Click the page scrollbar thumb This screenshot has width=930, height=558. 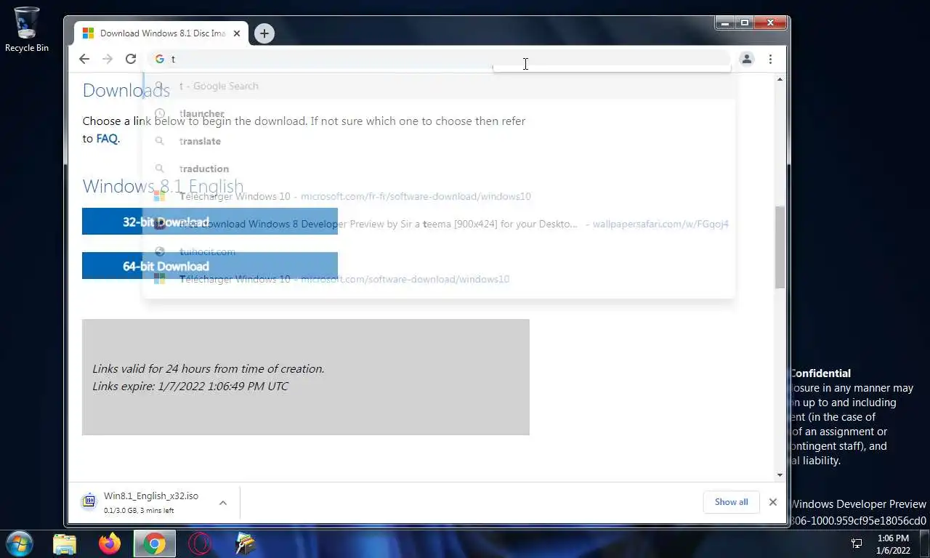tap(780, 247)
